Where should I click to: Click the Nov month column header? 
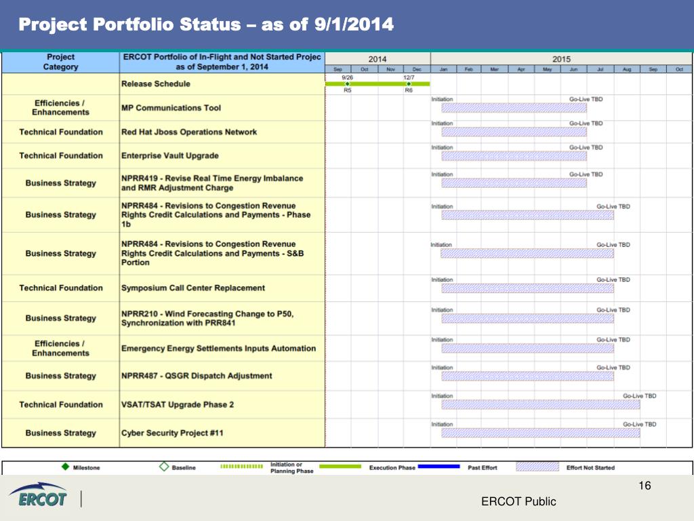point(391,69)
